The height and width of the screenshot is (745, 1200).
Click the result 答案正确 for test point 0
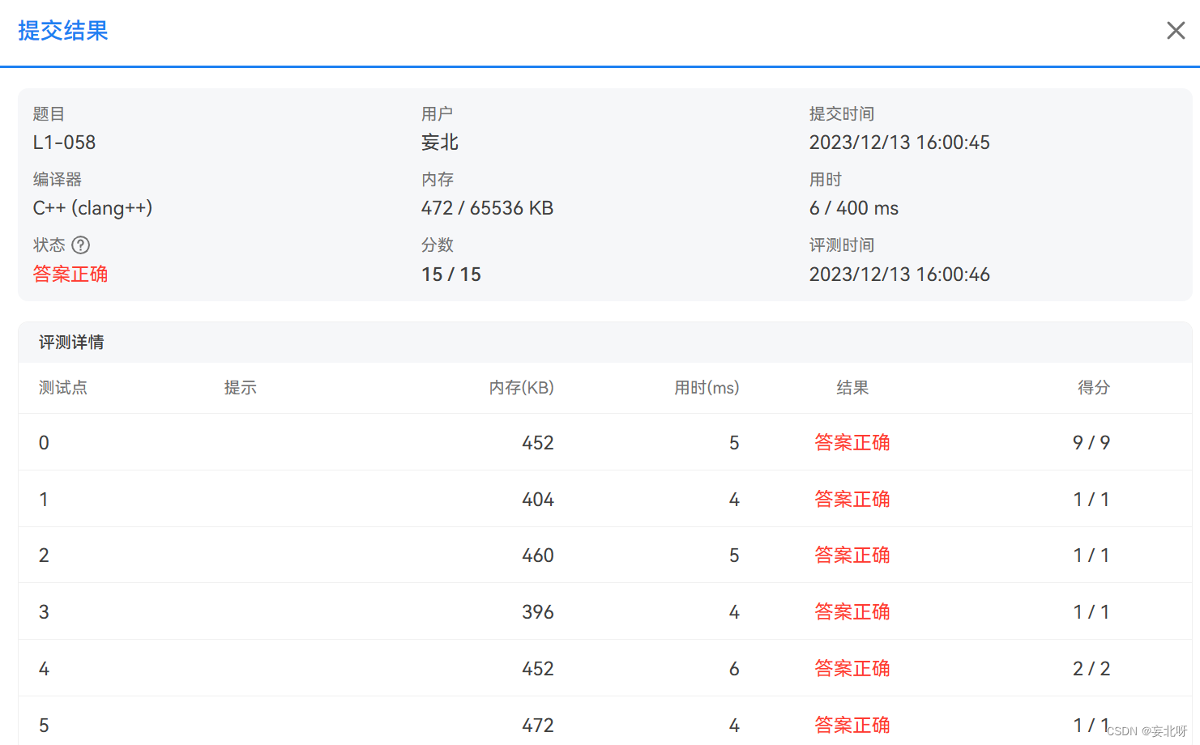[x=852, y=443]
